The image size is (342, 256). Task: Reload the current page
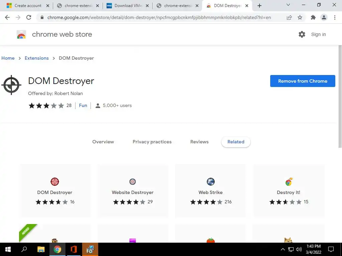[29, 17]
